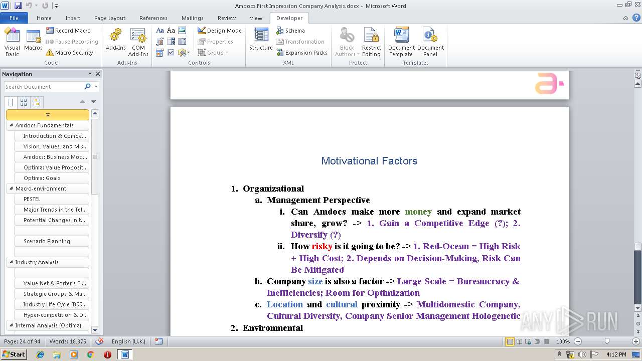Switch to the References tab
Image resolution: width=642 pixels, height=361 pixels.
[x=153, y=18]
